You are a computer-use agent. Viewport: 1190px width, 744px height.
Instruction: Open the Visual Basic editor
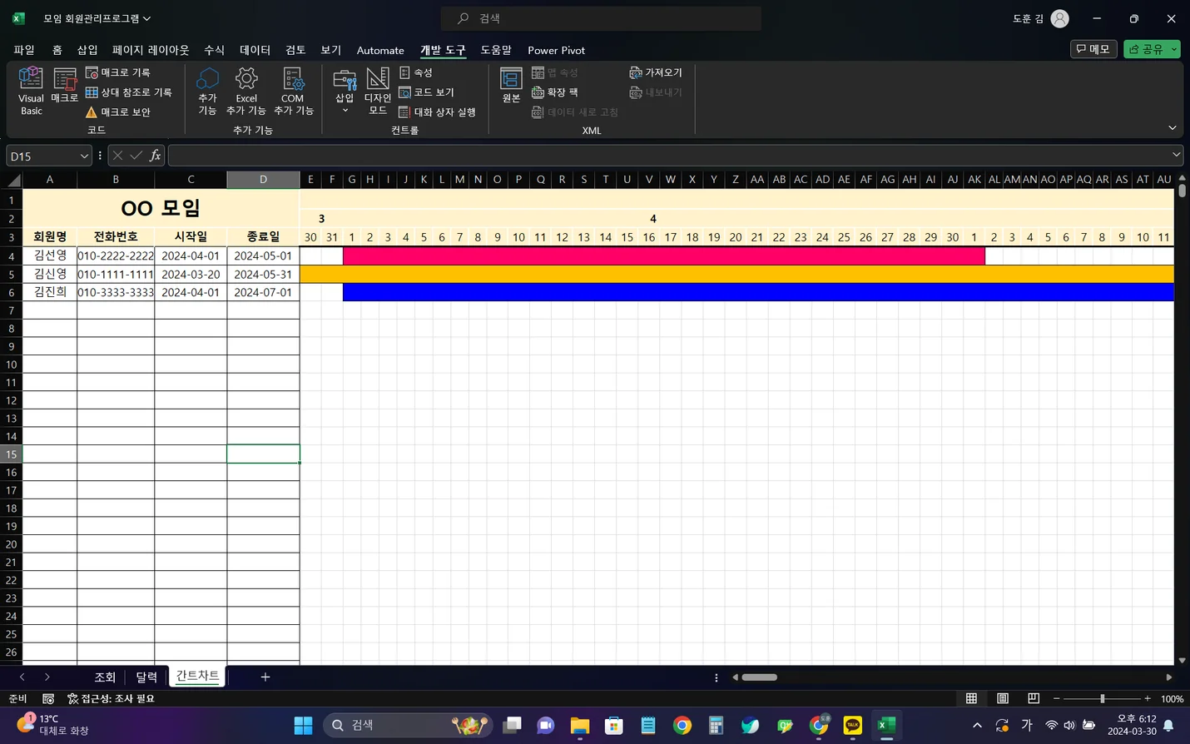pos(31,91)
